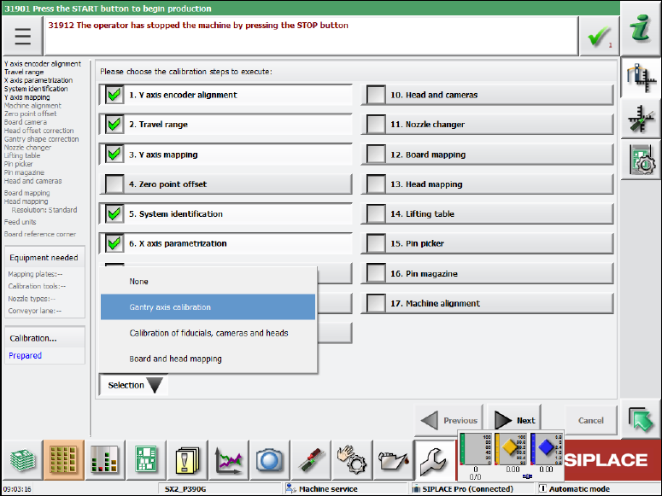Open the crosshair screwdriver adjustment icon
Image resolution: width=662 pixels, height=496 pixels.
tap(641, 119)
